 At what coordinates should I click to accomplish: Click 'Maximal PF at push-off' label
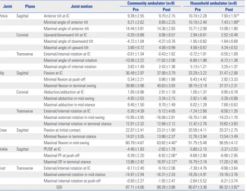point(62,156)
